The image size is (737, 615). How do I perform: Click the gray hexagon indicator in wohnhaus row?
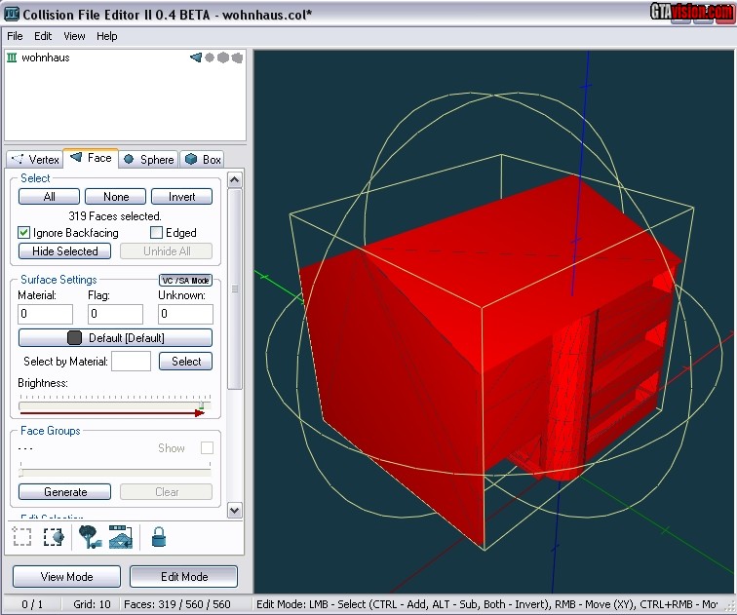click(223, 58)
